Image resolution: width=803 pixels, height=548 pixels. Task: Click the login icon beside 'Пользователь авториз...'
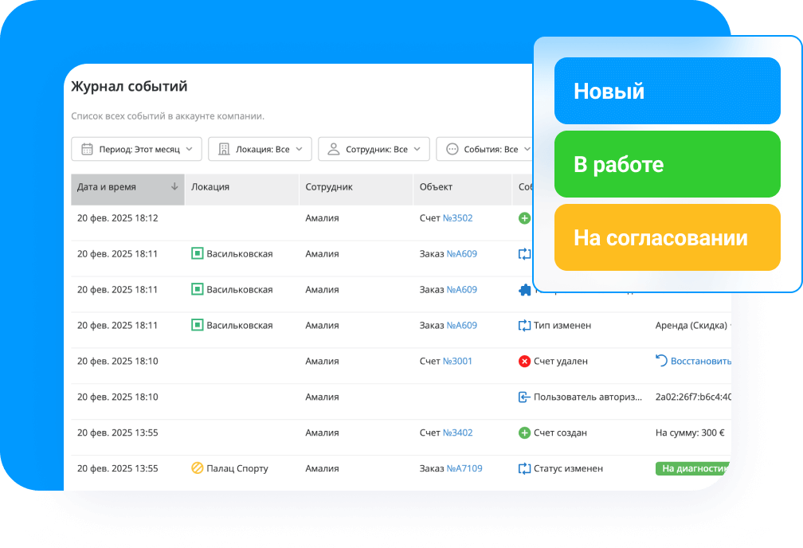[524, 397]
